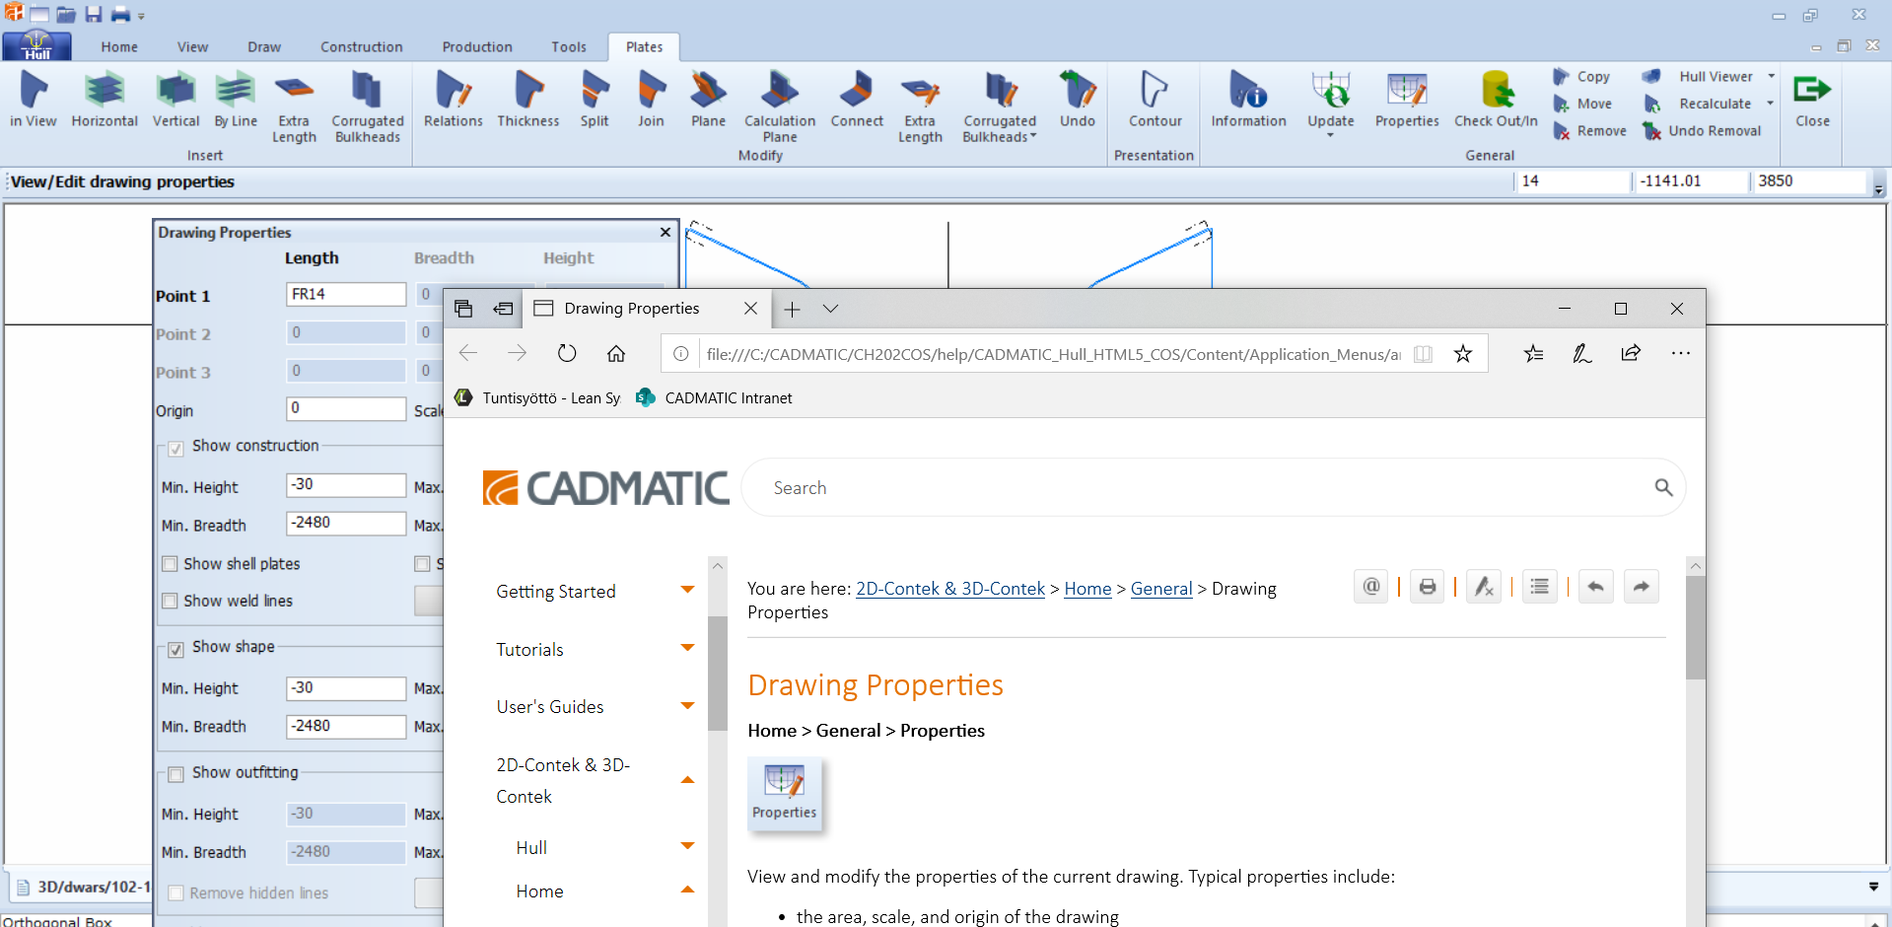Open Hull Viewer dropdown arrow

(x=1771, y=76)
